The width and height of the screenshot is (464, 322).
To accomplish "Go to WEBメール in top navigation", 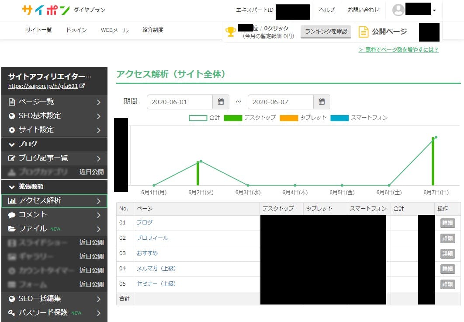I will [114, 30].
